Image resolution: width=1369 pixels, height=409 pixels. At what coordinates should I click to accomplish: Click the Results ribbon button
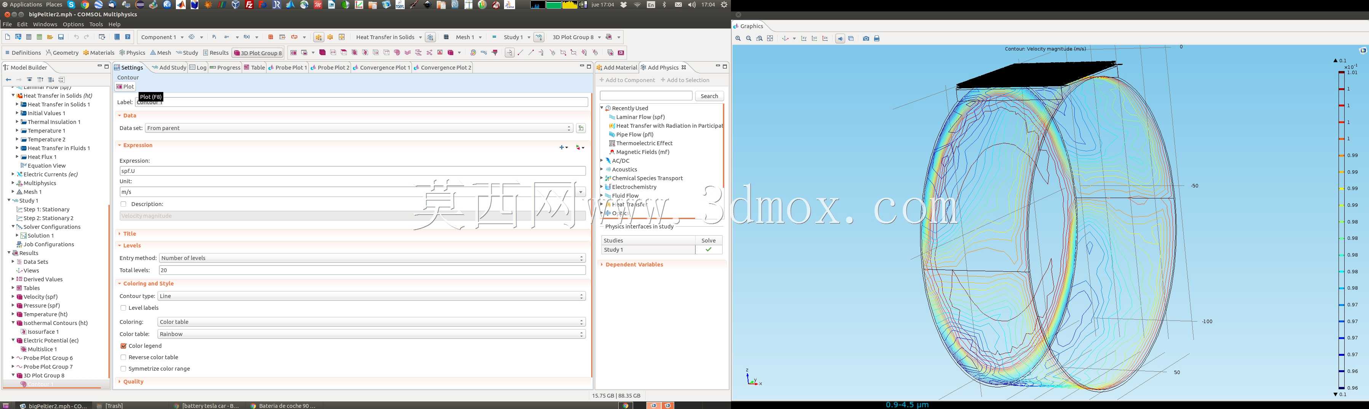pos(216,53)
